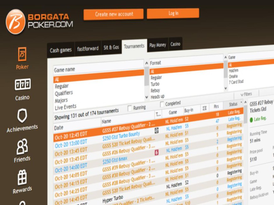This screenshot has height=205, width=274.
Task: Select Omaha in the Game list
Action: [x=233, y=76]
